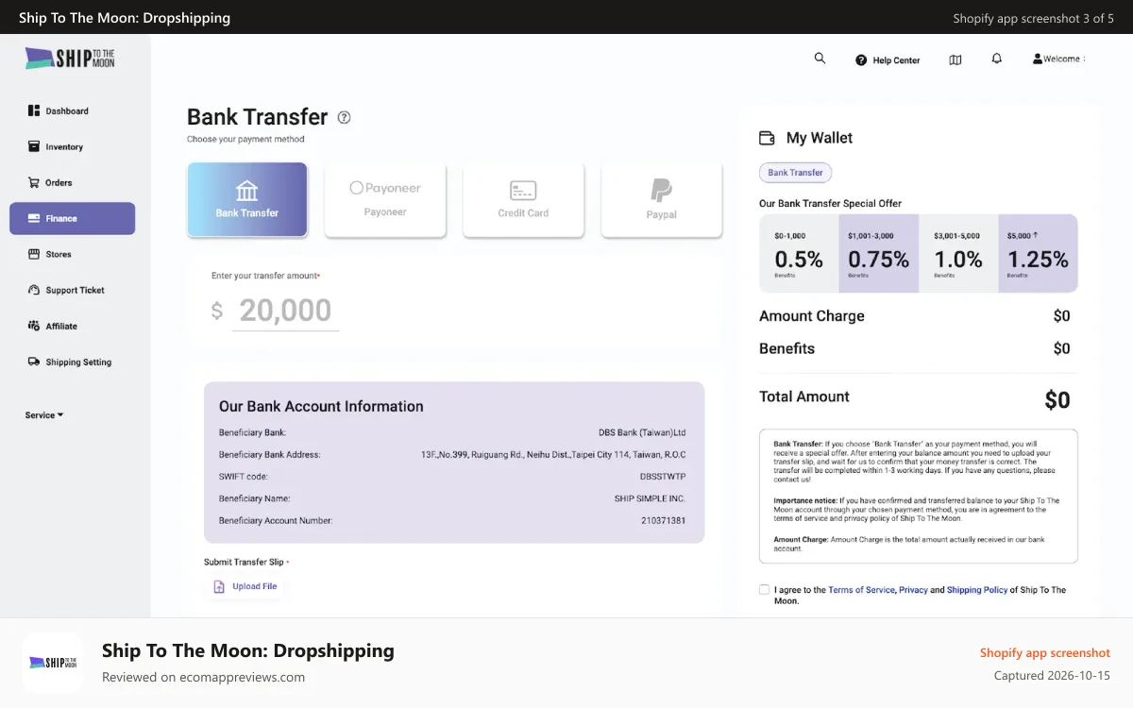This screenshot has width=1133, height=708.
Task: Click the Support Ticket headset icon
Action: click(34, 290)
